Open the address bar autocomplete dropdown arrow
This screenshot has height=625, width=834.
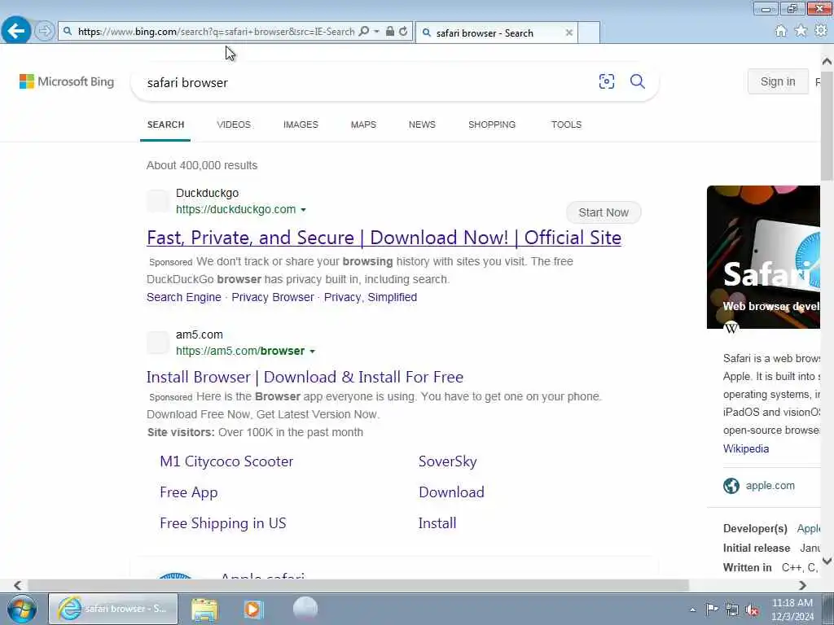(x=376, y=32)
